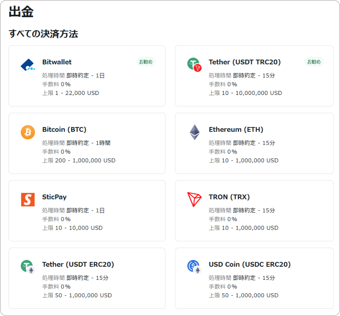This screenshot has height=316, width=340.
Task: Select USD Coin (USDC ERC20) title
Action: [x=249, y=264]
